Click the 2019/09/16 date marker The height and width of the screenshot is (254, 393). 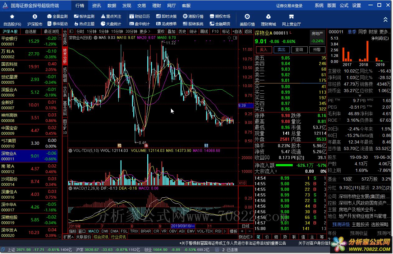click(x=183, y=226)
